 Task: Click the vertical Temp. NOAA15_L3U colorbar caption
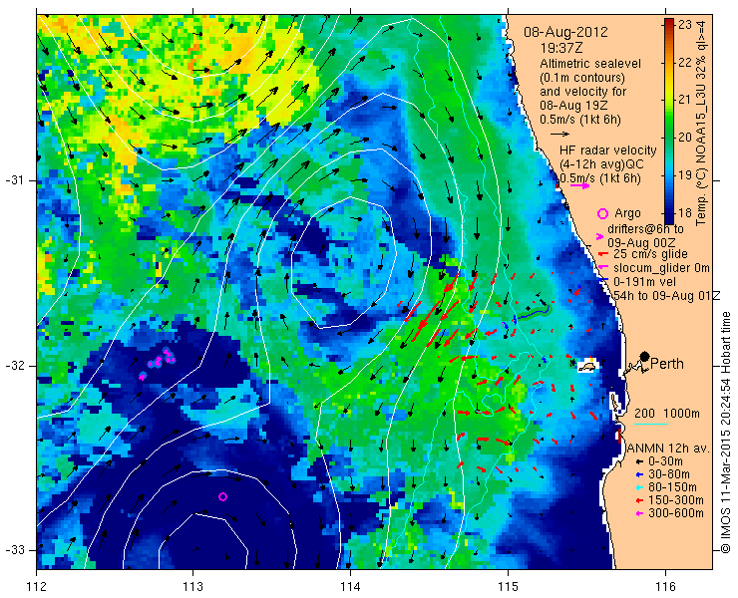click(702, 123)
